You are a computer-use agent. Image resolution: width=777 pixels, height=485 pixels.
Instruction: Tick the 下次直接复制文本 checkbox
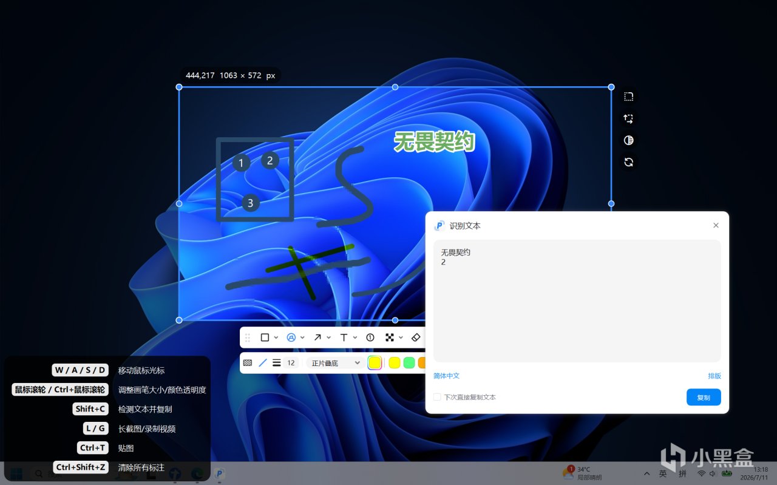(437, 397)
